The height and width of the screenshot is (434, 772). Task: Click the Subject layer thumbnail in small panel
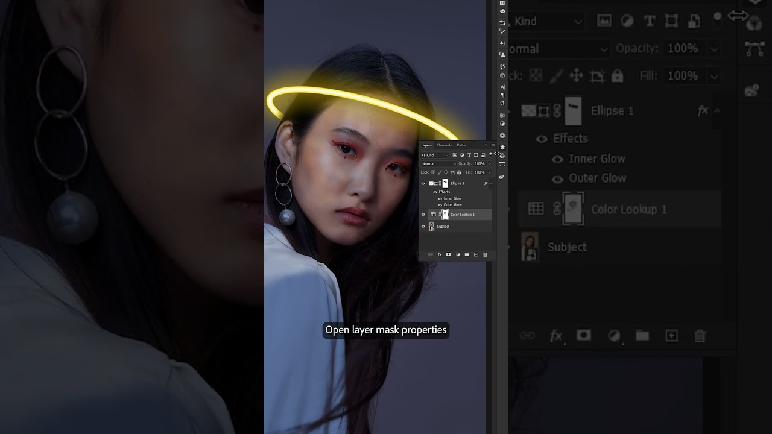431,227
